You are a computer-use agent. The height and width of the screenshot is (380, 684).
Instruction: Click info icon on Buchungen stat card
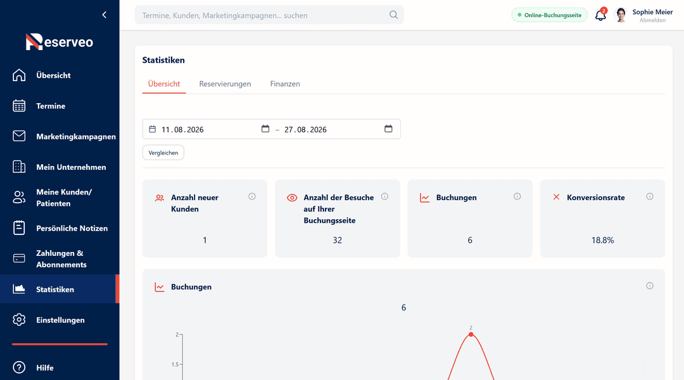pyautogui.click(x=517, y=196)
